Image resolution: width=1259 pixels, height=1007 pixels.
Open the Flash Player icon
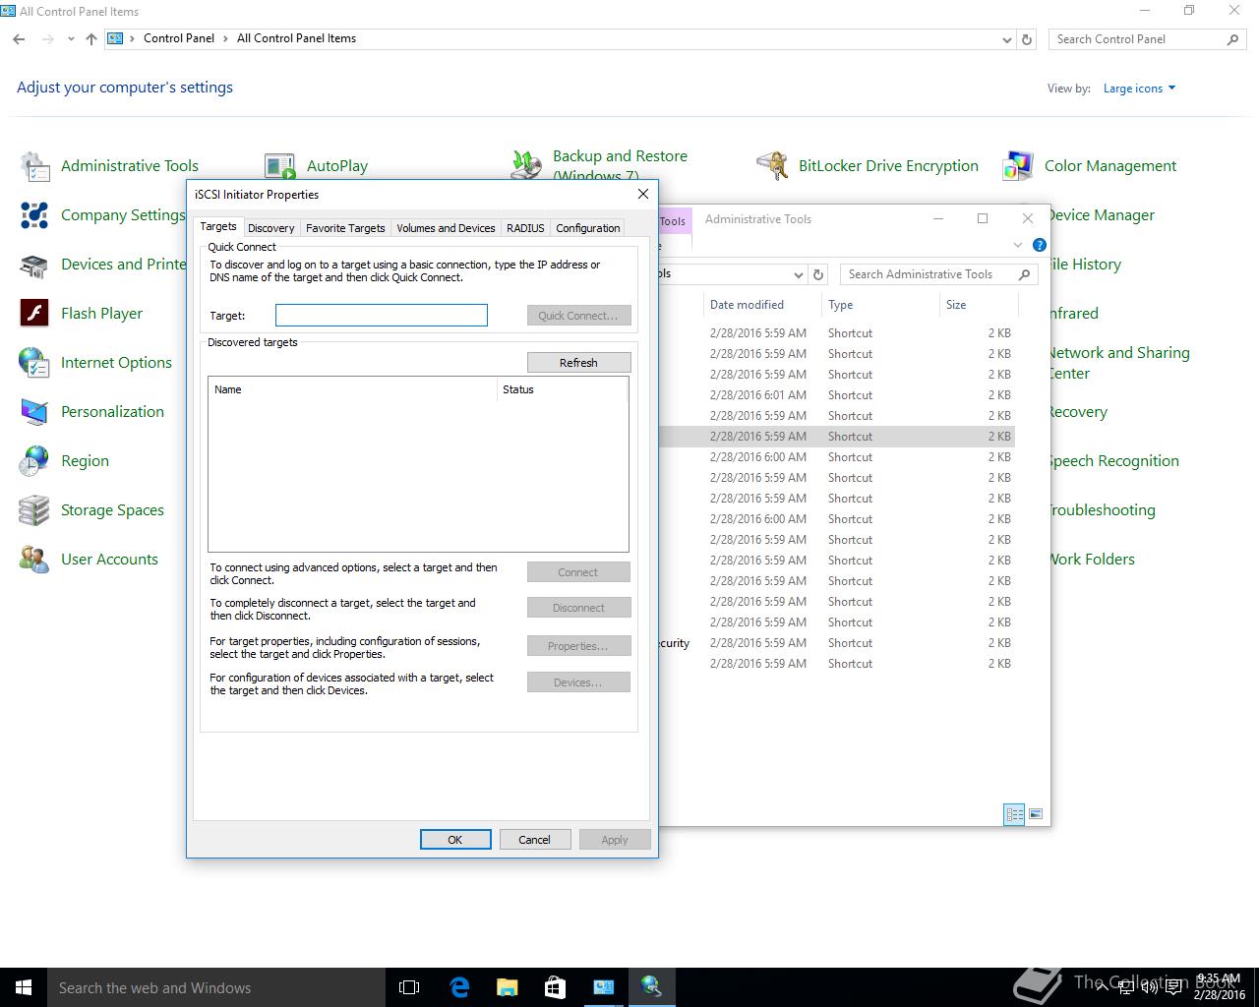point(35,314)
